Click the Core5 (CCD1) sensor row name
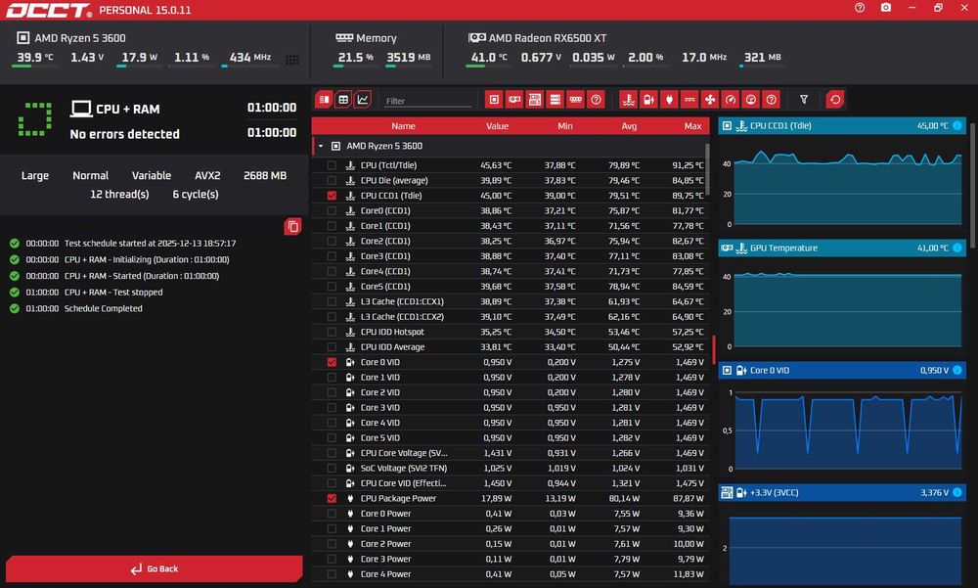Screen dimensions: 978x588 [385, 287]
